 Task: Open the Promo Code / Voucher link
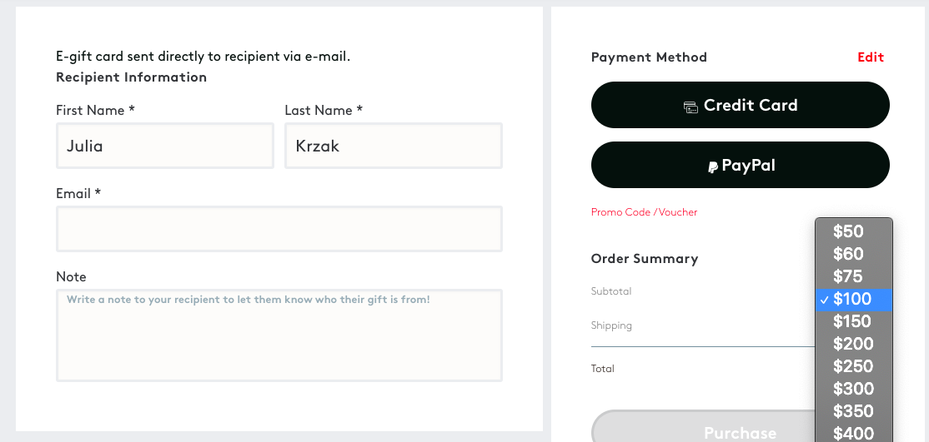tap(644, 212)
